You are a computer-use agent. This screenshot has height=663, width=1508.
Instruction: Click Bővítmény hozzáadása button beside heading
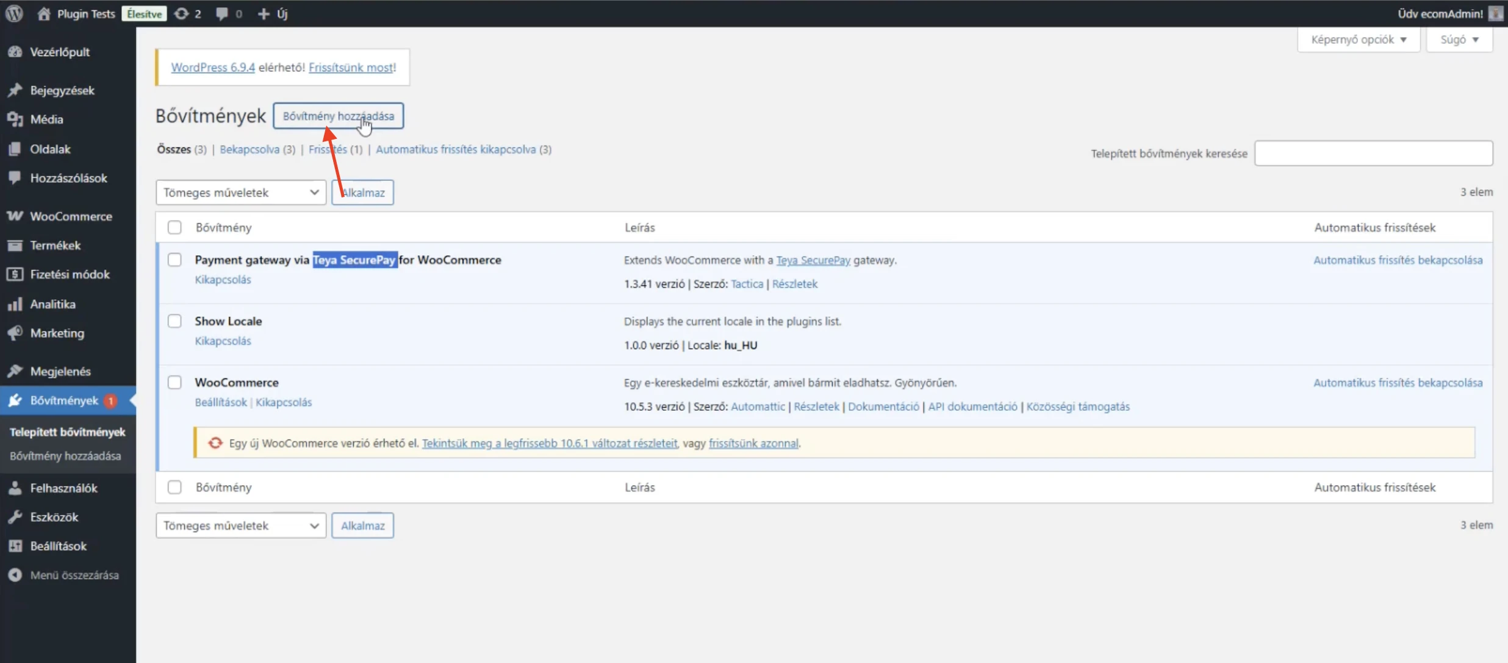click(338, 116)
